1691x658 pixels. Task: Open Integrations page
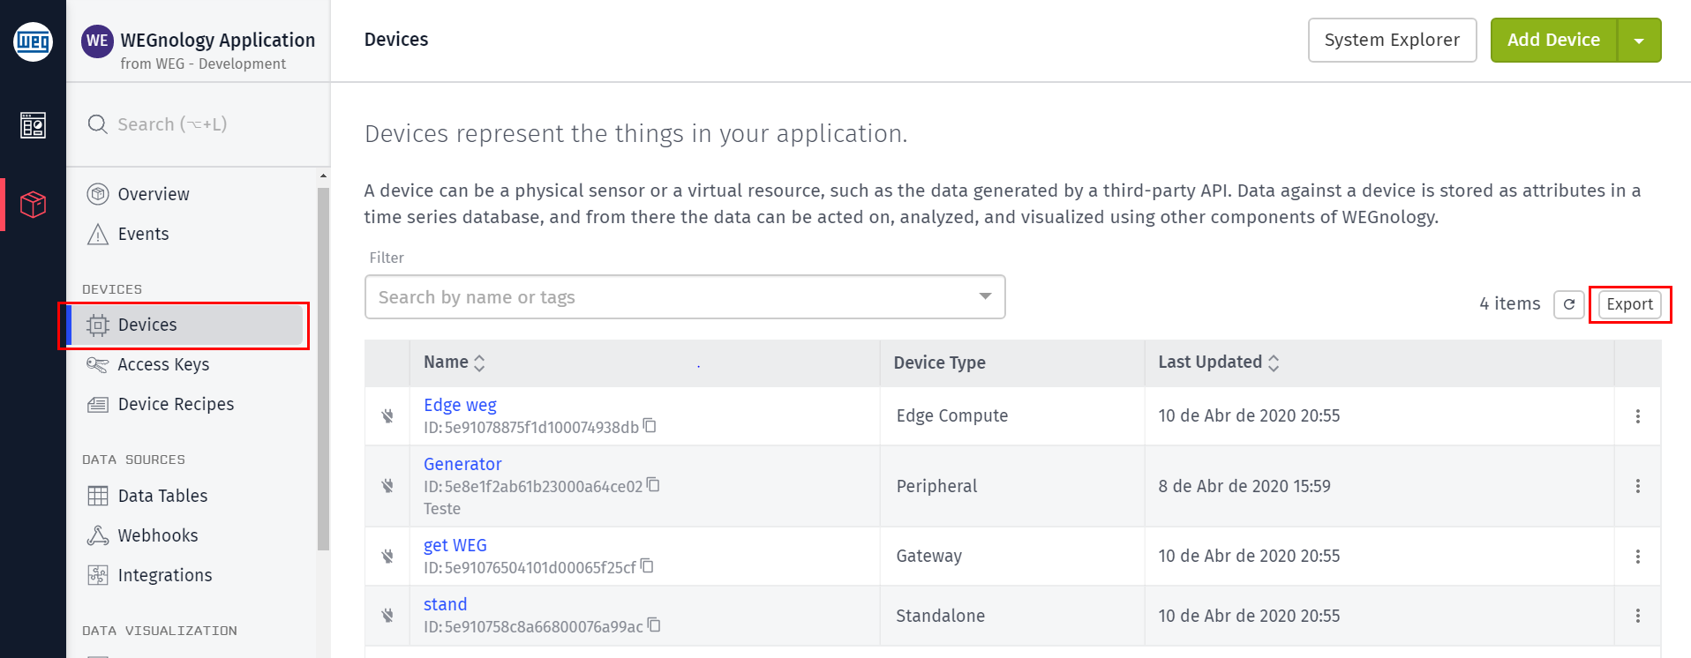point(165,575)
